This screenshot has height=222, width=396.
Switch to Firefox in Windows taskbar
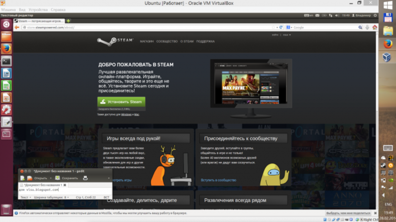click(x=388, y=44)
